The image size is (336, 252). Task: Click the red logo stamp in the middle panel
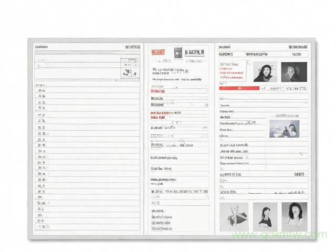pos(158,52)
